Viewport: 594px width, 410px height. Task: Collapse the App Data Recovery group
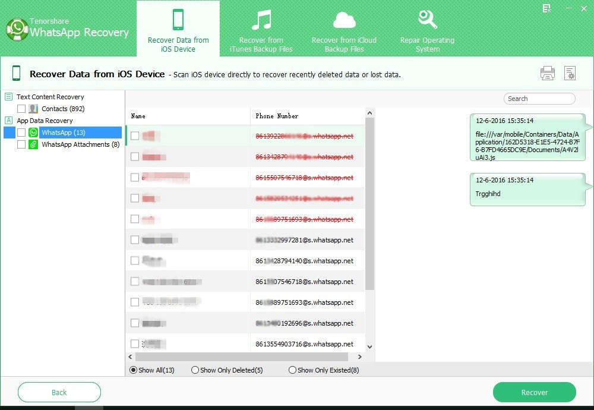click(x=8, y=121)
